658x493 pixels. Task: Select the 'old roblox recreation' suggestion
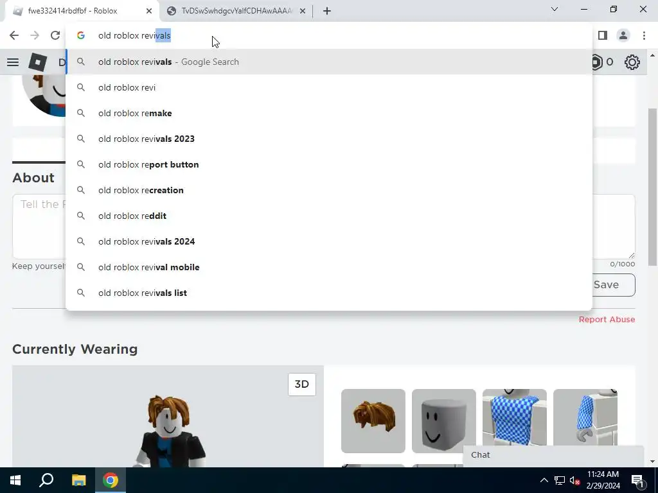pyautogui.click(x=329, y=190)
